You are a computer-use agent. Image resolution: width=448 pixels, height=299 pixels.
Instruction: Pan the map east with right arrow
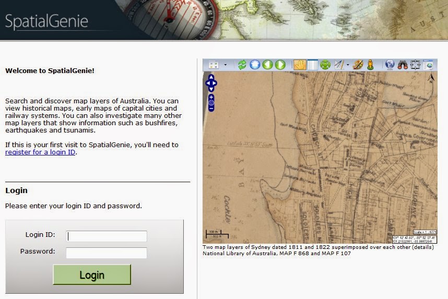coord(215,83)
